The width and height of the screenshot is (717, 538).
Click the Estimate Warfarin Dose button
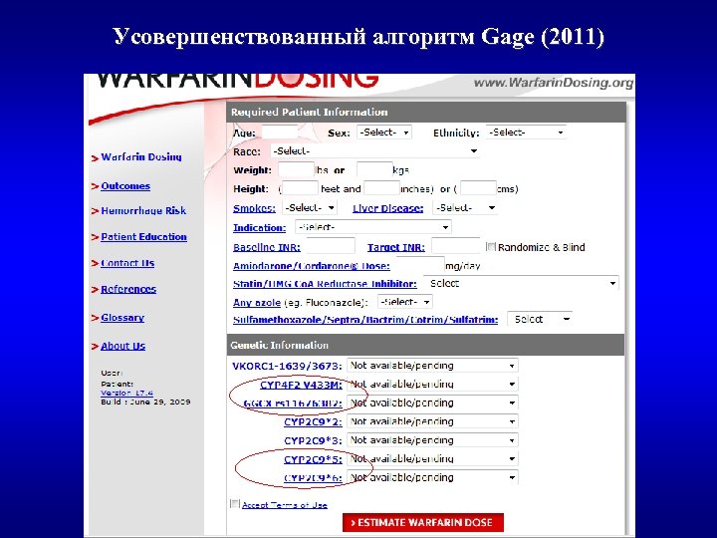pos(423,522)
